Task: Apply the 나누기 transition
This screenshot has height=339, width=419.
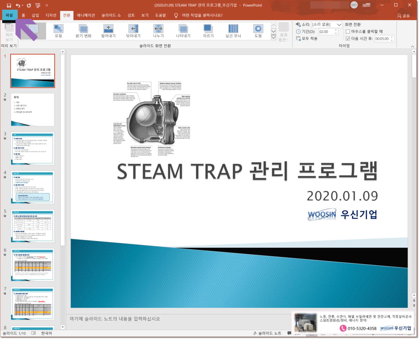Action: (x=158, y=31)
